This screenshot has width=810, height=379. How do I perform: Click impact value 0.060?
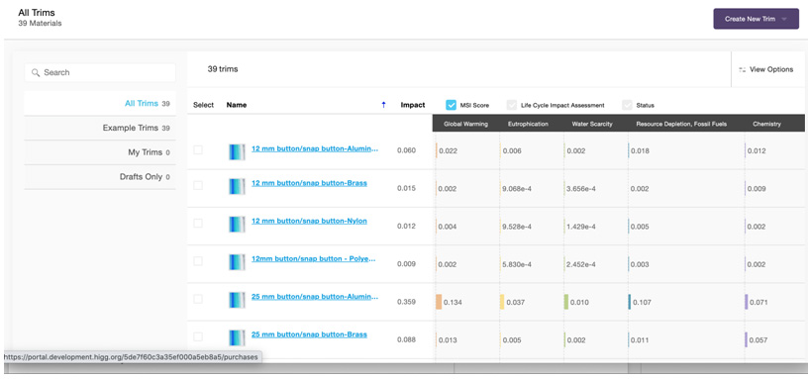(x=406, y=150)
